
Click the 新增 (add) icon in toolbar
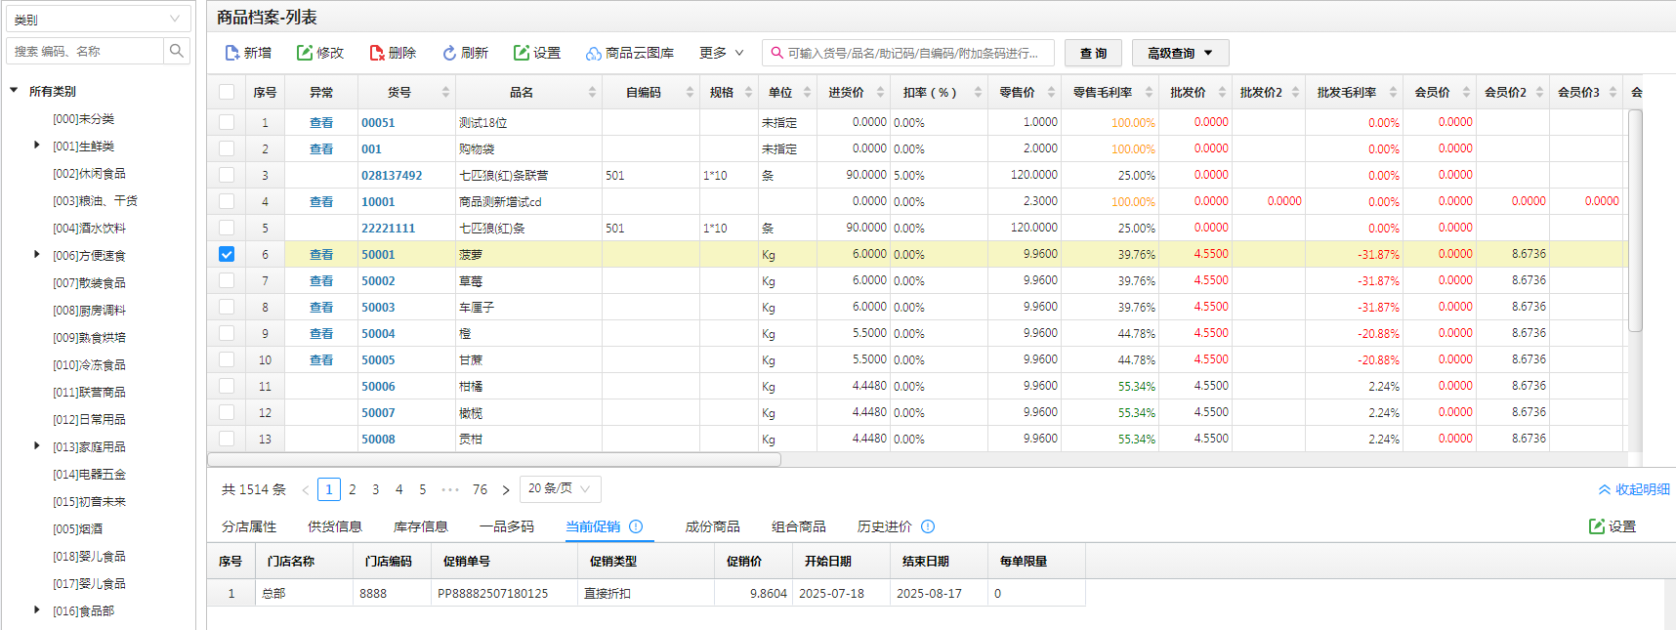[232, 53]
